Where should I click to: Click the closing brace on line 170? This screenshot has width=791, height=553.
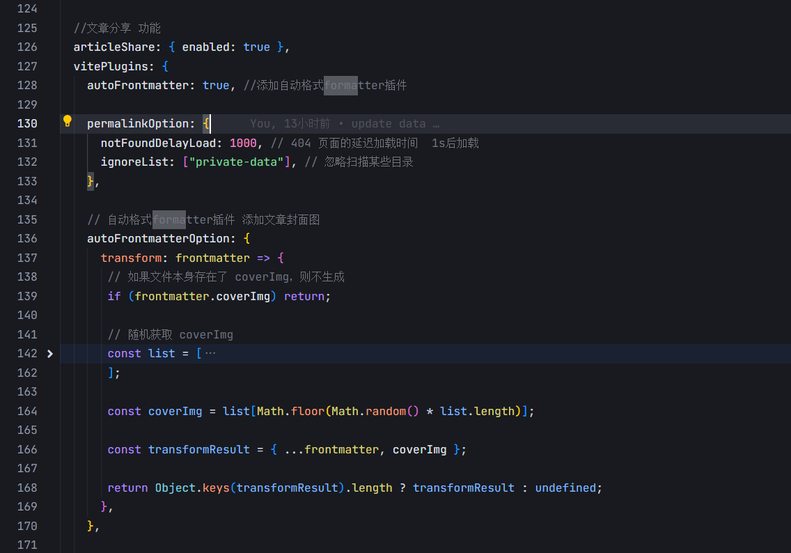[91, 527]
